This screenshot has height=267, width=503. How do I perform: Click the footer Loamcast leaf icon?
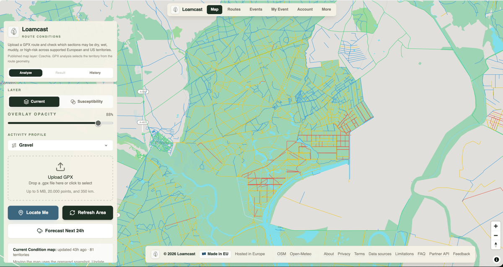[x=155, y=254]
